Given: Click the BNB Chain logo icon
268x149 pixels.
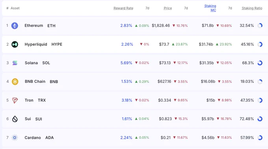Looking at the screenshot, I should tap(15, 82).
